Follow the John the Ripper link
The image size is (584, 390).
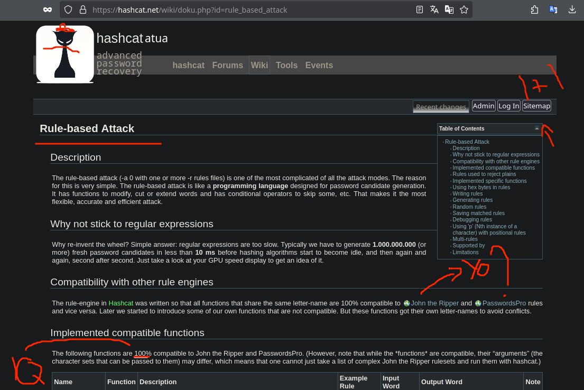(x=434, y=303)
